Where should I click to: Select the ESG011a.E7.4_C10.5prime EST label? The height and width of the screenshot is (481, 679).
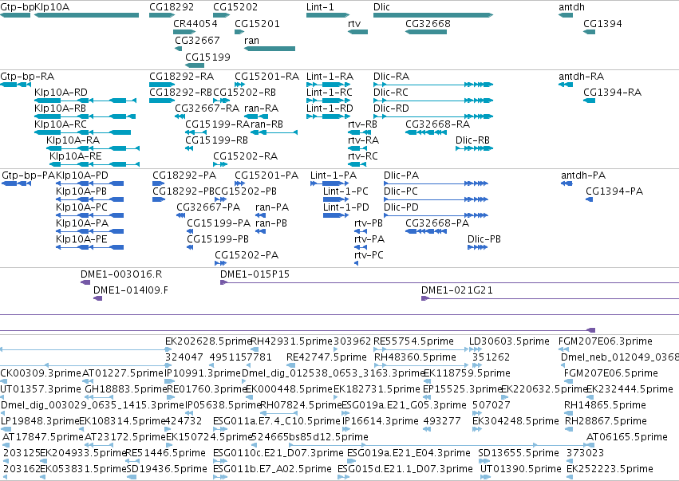pyautogui.click(x=277, y=421)
